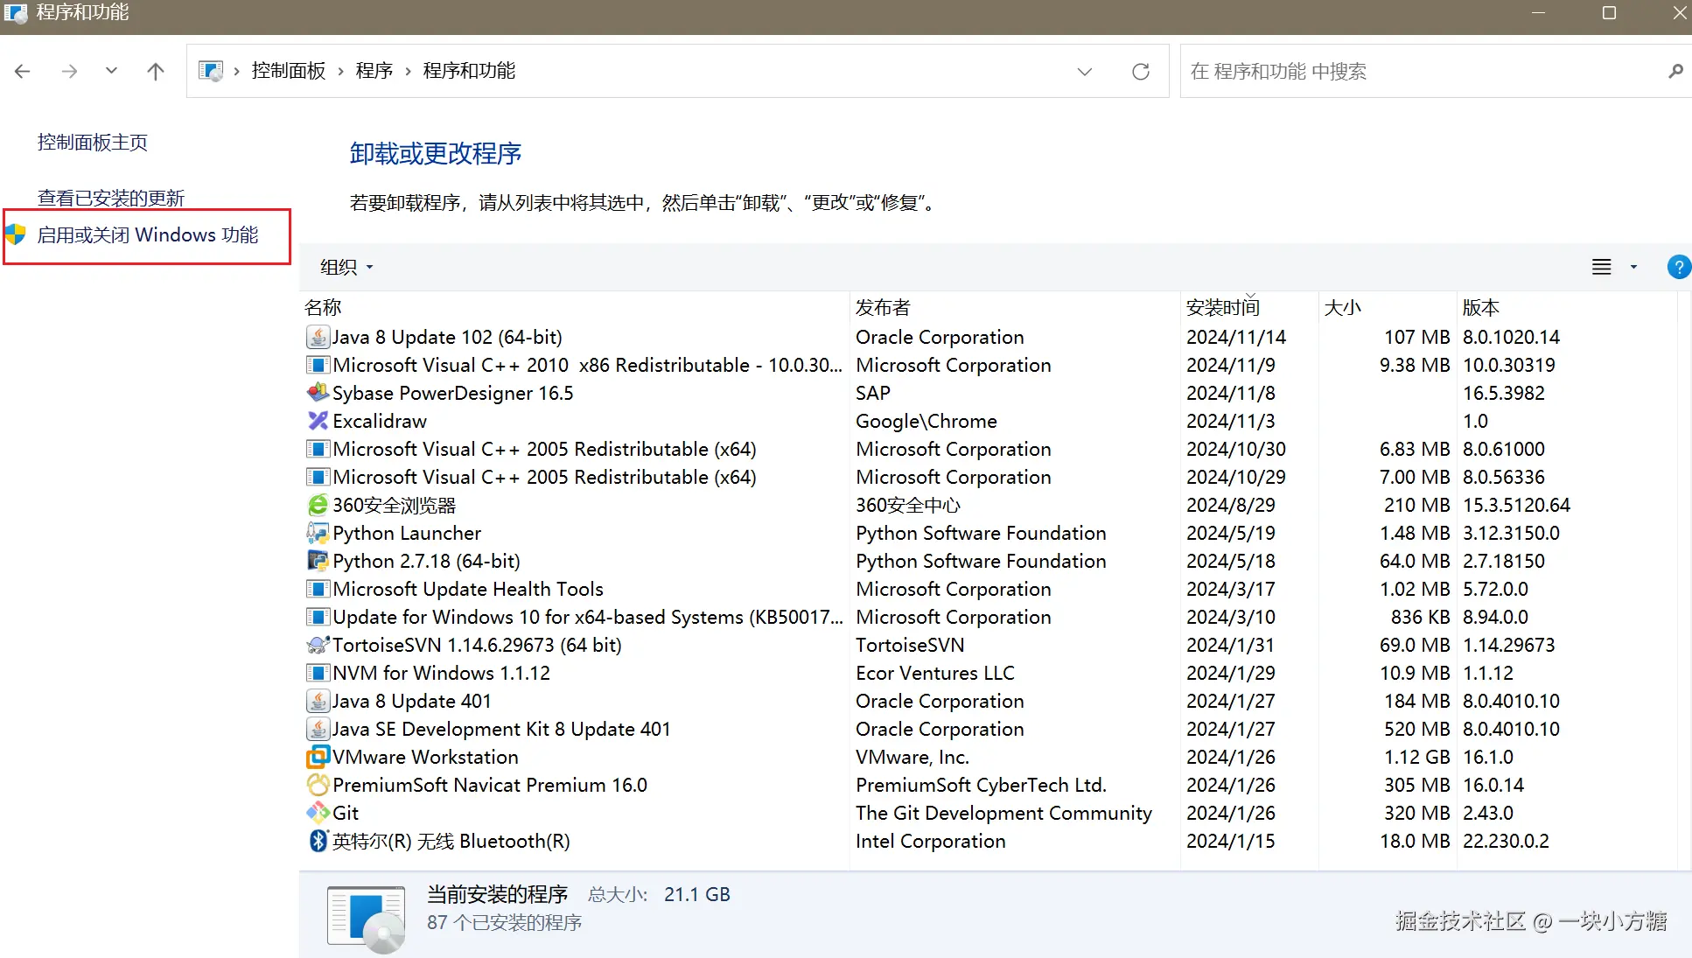Click the change view list icon
Viewport: 1692px width, 958px height.
pos(1601,267)
